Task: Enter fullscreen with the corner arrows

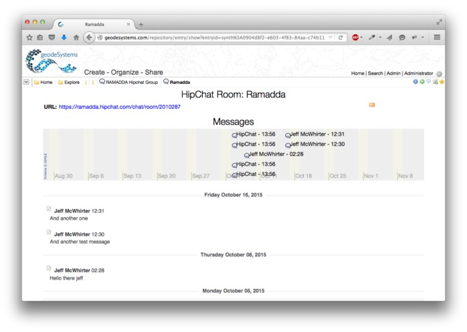Action: tap(439, 22)
